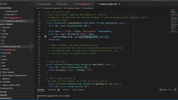
Task: Expand the ios folder
Action: [3, 40]
